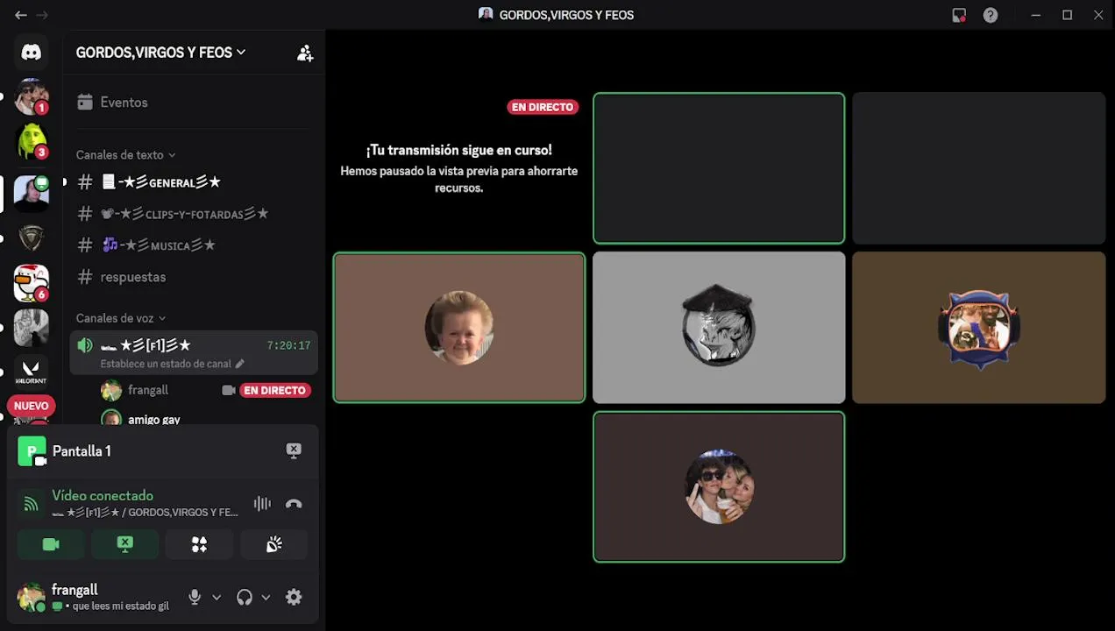Collapse the Canales de texto category
This screenshot has width=1115, height=631.
125,155
